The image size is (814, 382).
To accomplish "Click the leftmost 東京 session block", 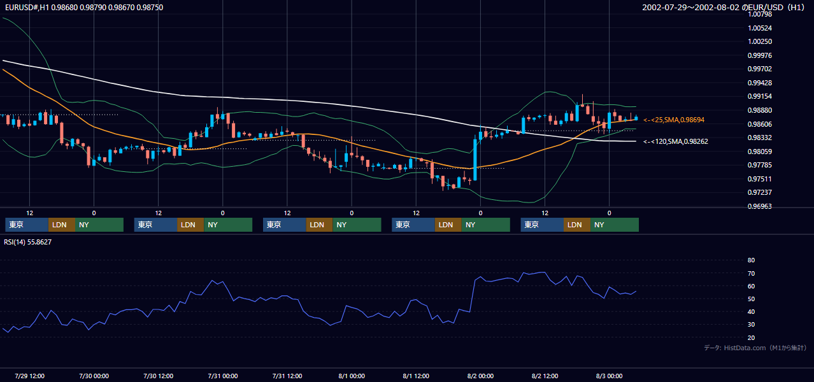I will (x=27, y=225).
